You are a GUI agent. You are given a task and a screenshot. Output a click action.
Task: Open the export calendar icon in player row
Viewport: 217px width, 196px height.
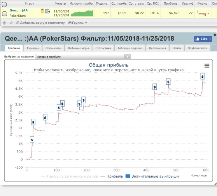47,11
